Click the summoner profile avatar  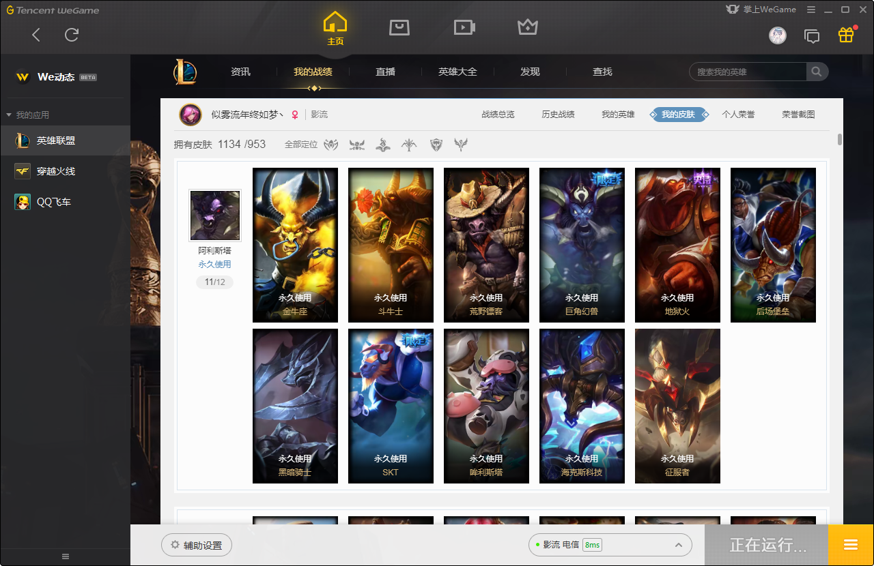[191, 115]
